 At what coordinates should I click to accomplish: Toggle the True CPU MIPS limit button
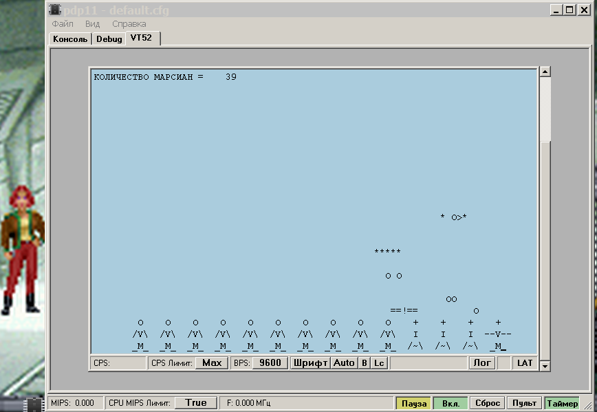point(196,402)
